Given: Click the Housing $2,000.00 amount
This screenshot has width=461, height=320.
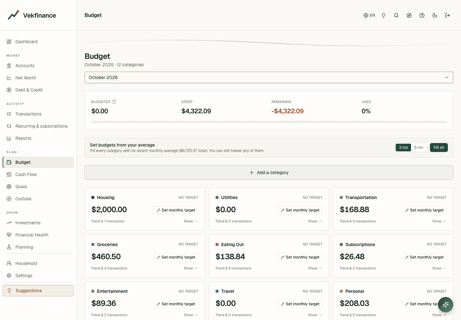Looking at the screenshot, I should tap(109, 210).
